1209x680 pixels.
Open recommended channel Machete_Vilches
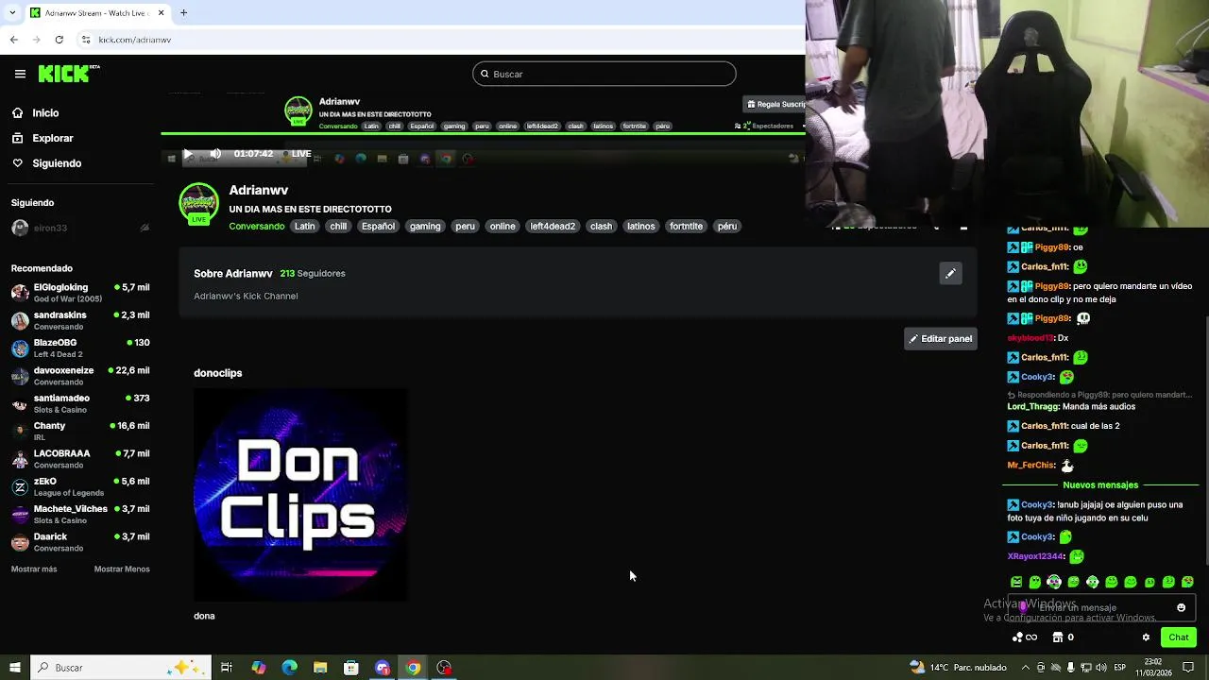[x=80, y=515]
